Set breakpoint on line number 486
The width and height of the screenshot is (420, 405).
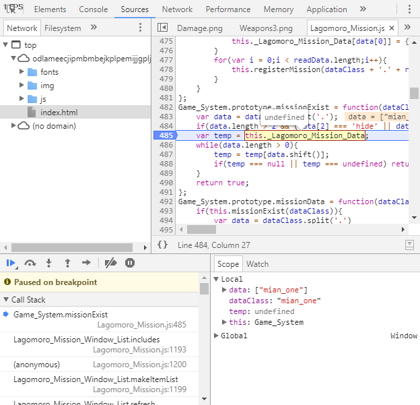tap(166, 145)
